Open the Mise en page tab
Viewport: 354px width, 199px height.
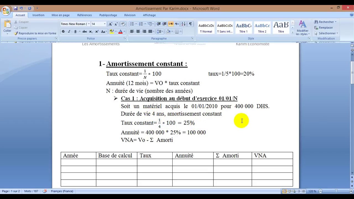click(61, 15)
